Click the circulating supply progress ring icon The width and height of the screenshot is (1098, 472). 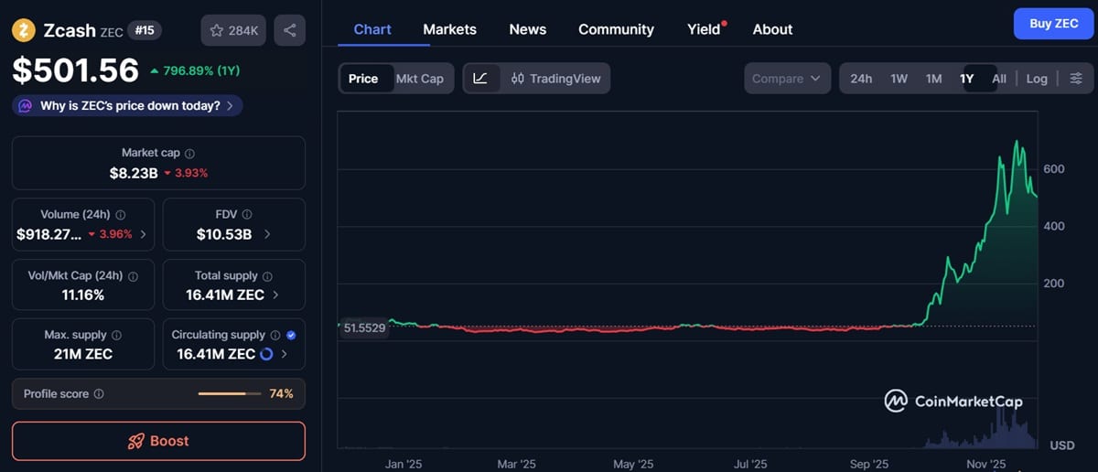click(x=266, y=354)
